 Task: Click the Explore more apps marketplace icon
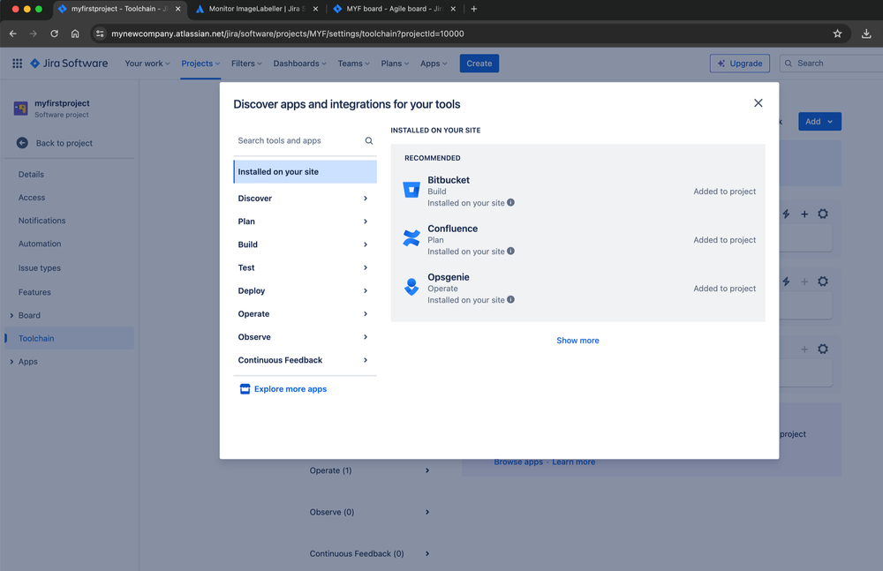(x=245, y=389)
